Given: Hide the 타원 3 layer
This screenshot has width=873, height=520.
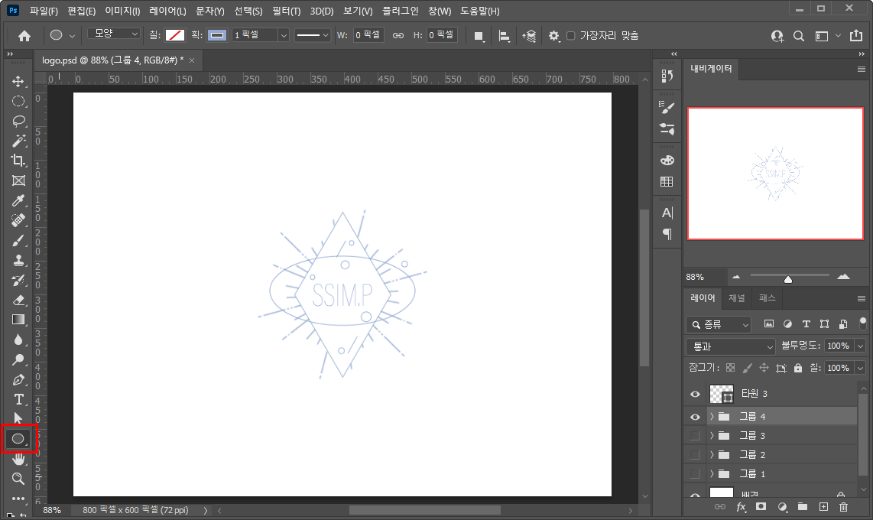Looking at the screenshot, I should pyautogui.click(x=695, y=394).
